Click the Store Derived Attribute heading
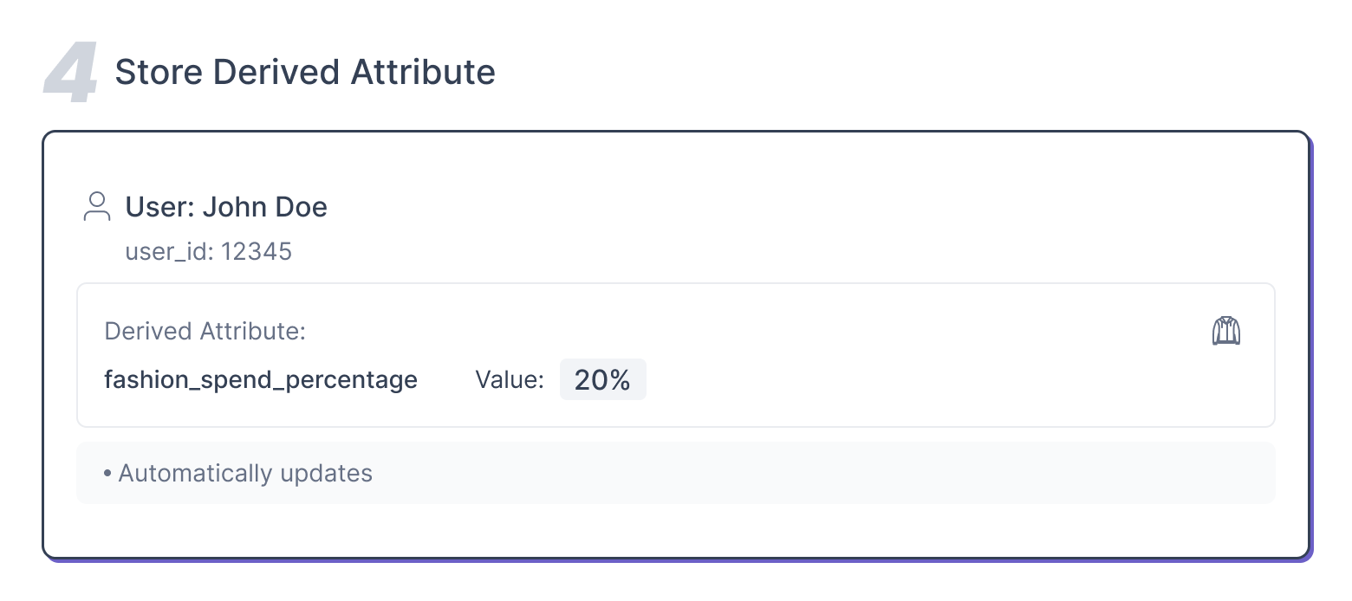This screenshot has height=601, width=1352. (x=305, y=72)
